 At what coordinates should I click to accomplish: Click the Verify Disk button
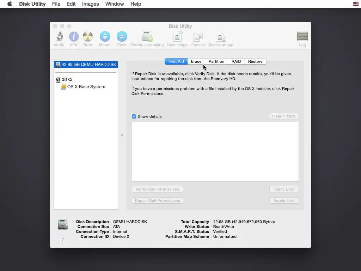[284, 189]
